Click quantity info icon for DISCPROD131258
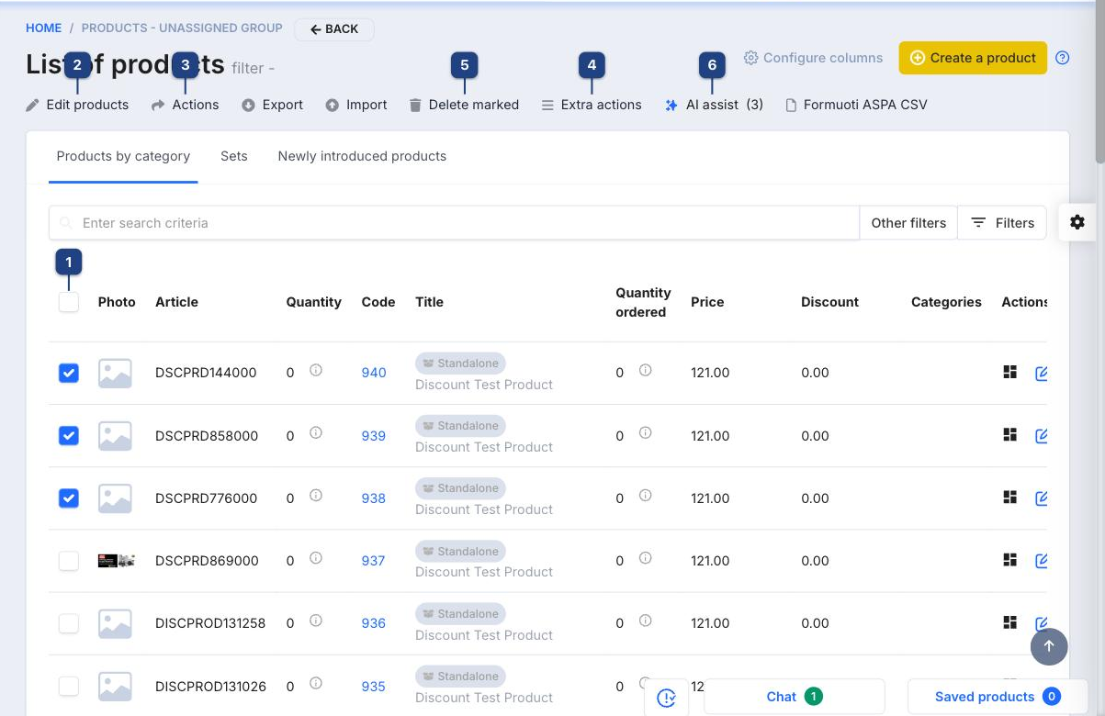This screenshot has height=716, width=1105. tap(316, 621)
